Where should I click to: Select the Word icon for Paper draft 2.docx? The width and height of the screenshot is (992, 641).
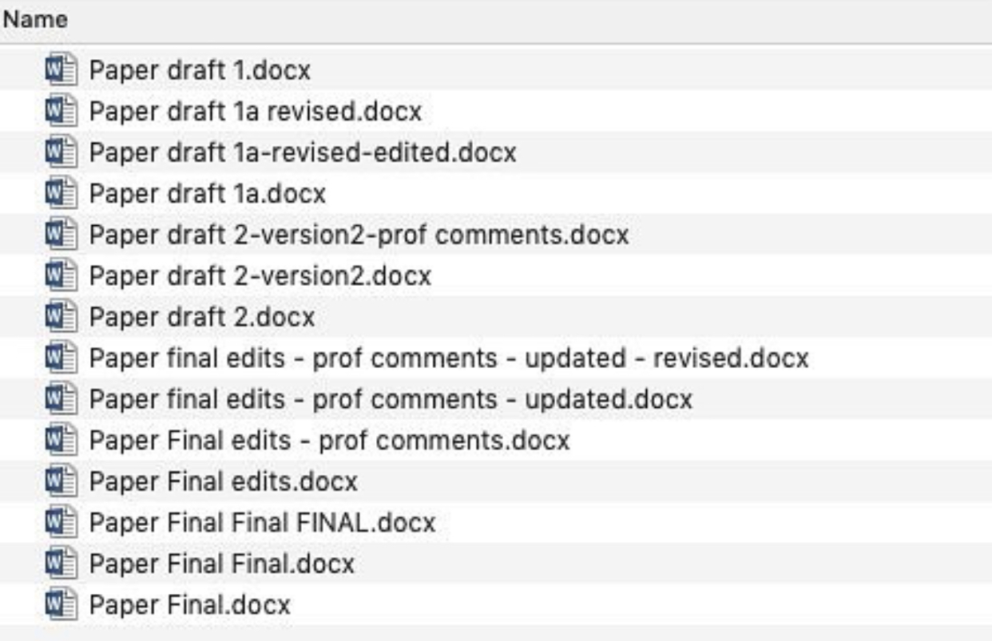coord(61,317)
